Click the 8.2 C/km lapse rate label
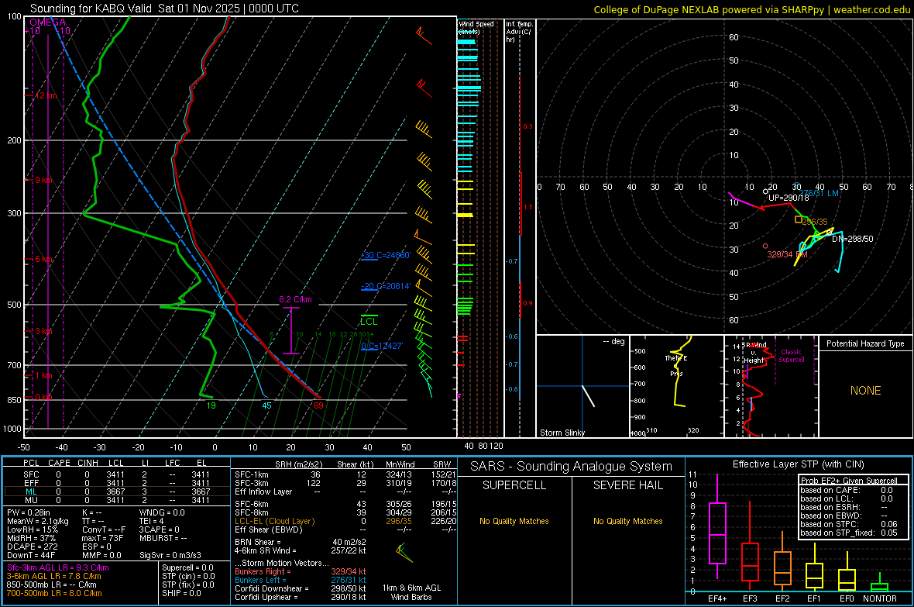The height and width of the screenshot is (607, 914). [296, 299]
